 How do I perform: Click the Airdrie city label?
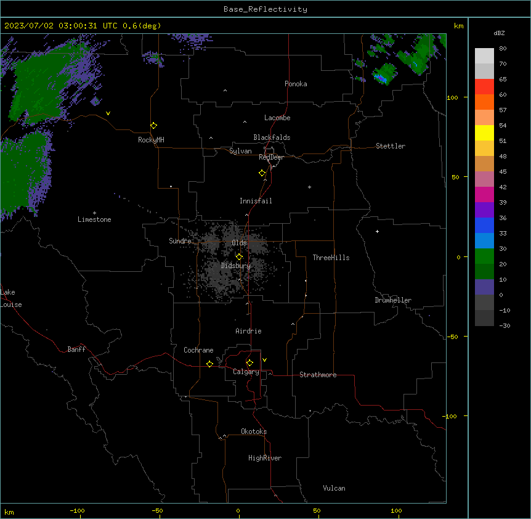pyautogui.click(x=249, y=331)
